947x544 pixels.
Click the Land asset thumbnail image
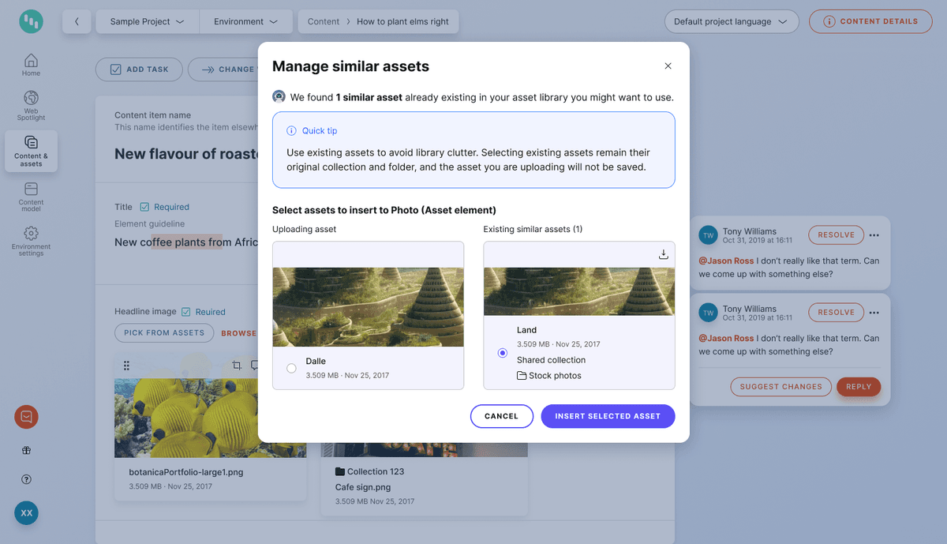578,291
